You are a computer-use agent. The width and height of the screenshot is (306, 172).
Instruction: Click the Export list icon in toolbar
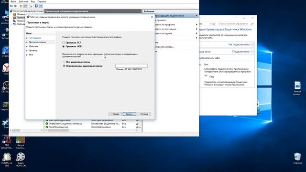pyautogui.click(x=31, y=6)
